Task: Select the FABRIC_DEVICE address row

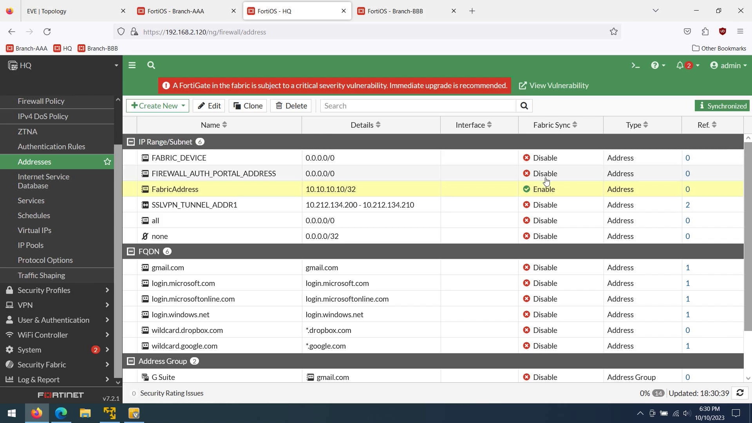Action: (x=433, y=158)
